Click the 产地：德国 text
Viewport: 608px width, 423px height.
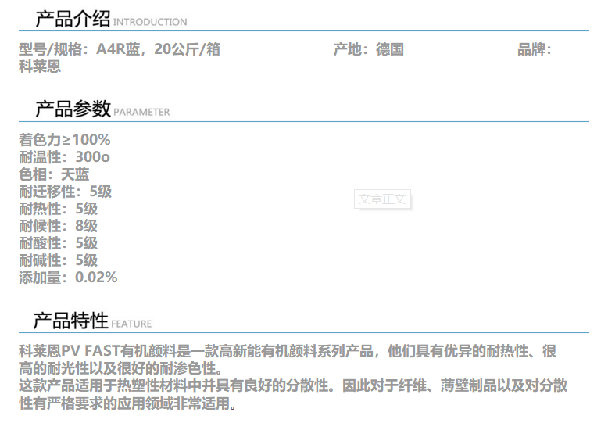coord(368,50)
